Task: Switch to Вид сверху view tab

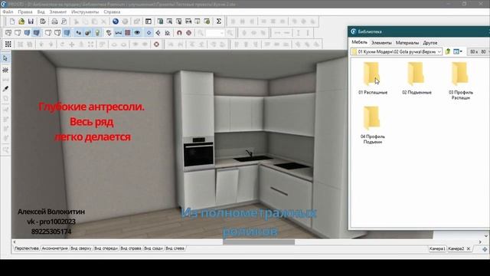Action: pyautogui.click(x=81, y=248)
